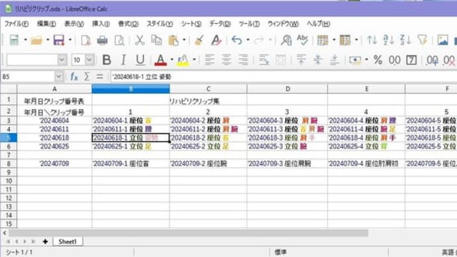Click the Function Wizard fx button

pos(74,77)
